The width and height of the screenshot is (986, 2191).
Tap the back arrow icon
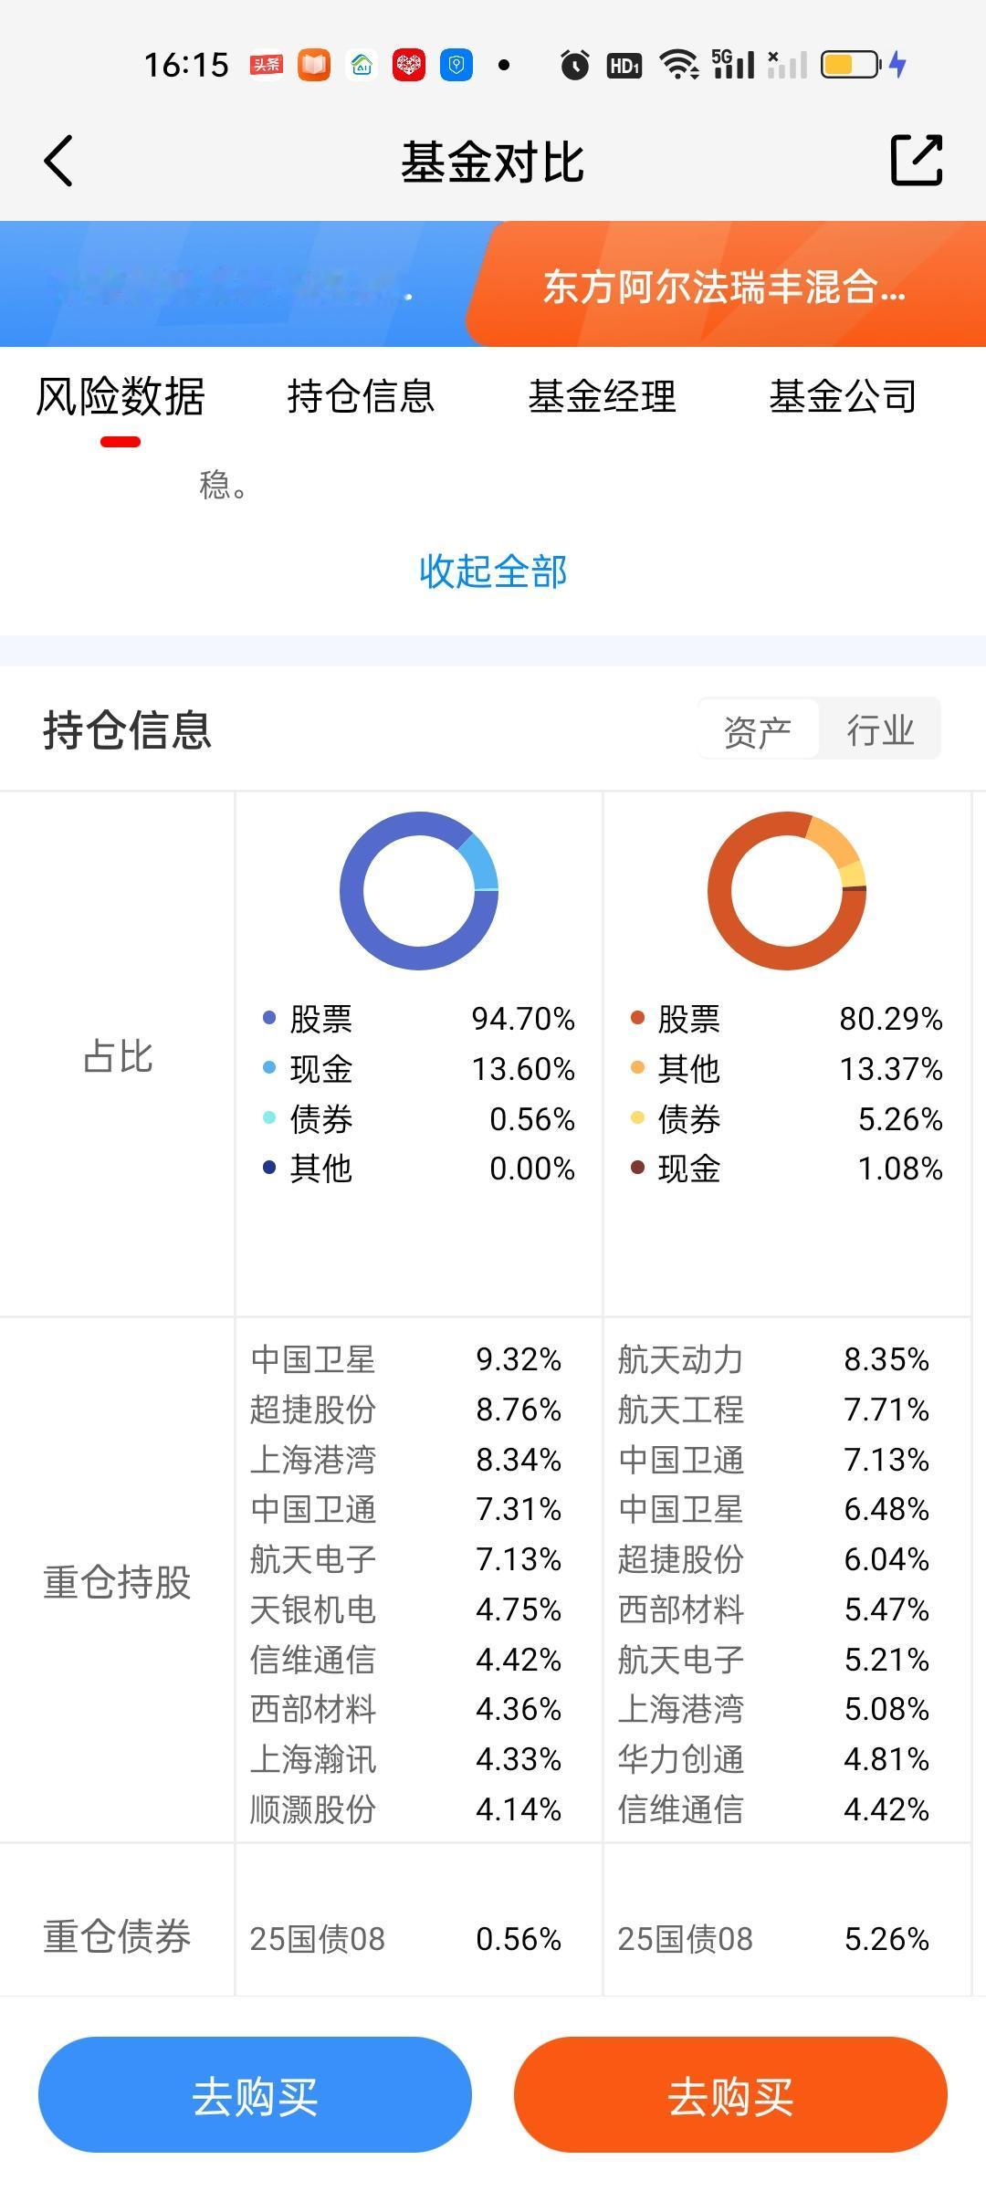click(x=59, y=162)
